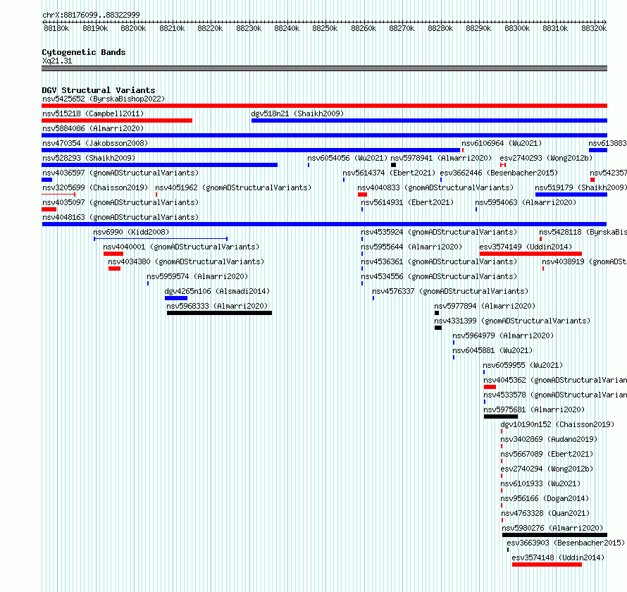Select the esv3663903 (Besenbacher2015) label

click(566, 543)
